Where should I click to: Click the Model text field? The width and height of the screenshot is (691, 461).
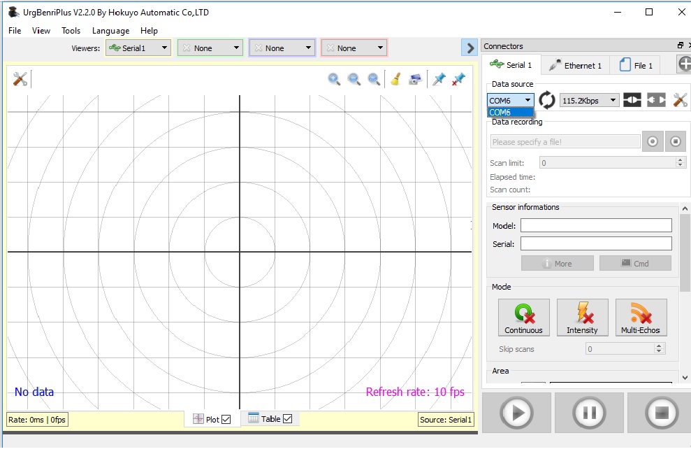596,225
